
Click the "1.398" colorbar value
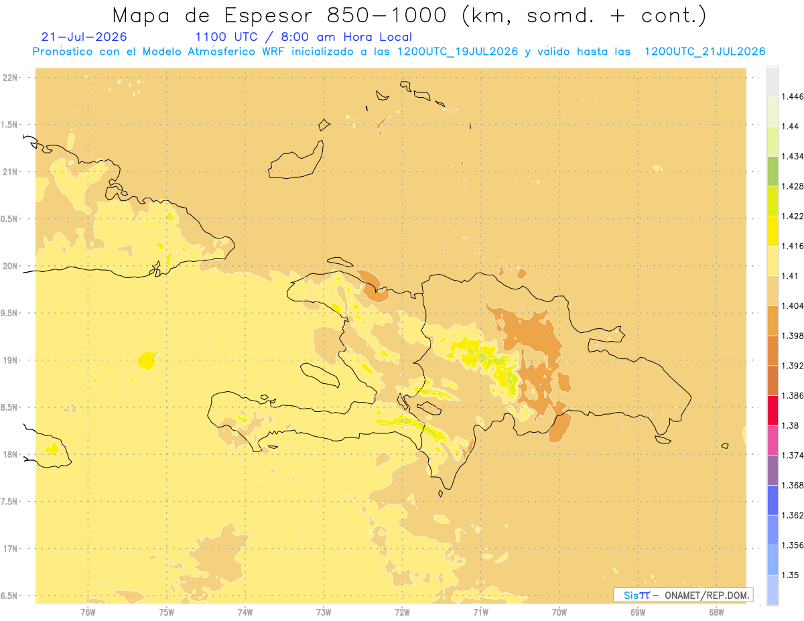point(793,336)
